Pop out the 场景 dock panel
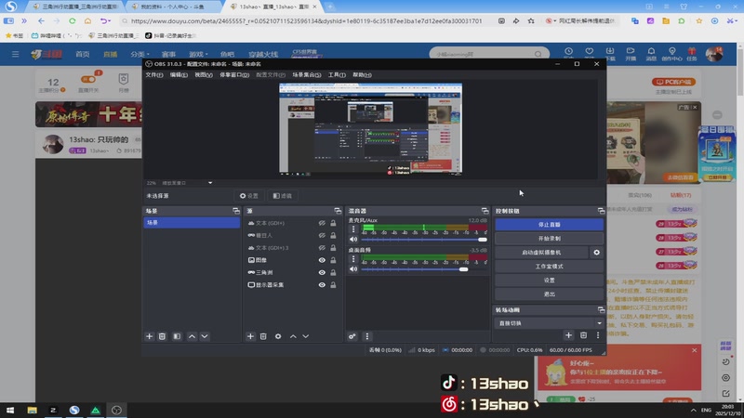Screen dimensions: 744x418 pyautogui.click(x=236, y=211)
